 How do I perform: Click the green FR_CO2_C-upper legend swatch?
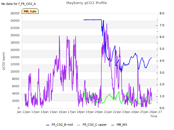tap(79, 125)
